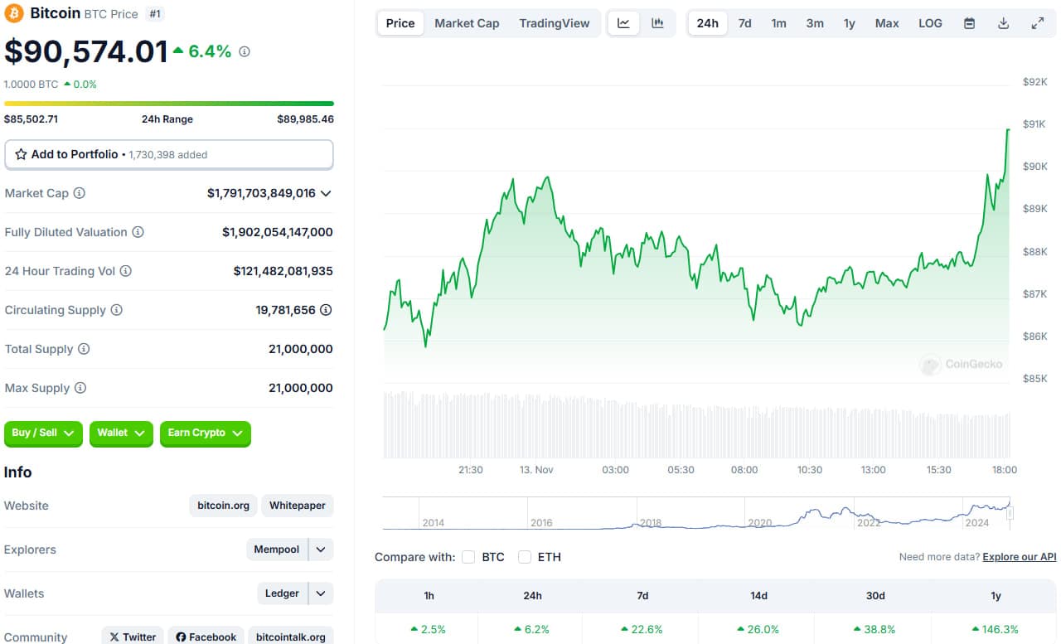Click the info icon next to the Market Cap label
Screen dimensions: 1061x644
[80, 193]
